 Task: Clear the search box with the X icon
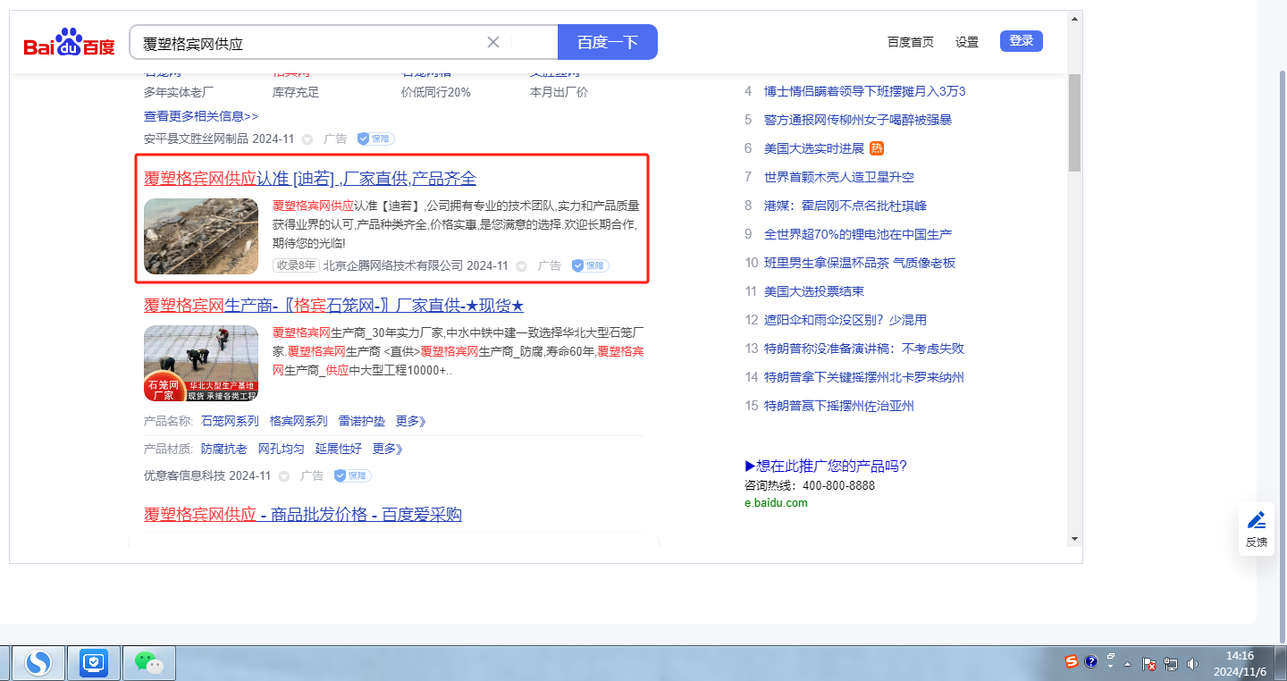[493, 42]
